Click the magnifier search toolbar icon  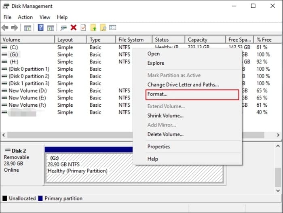click(103, 27)
